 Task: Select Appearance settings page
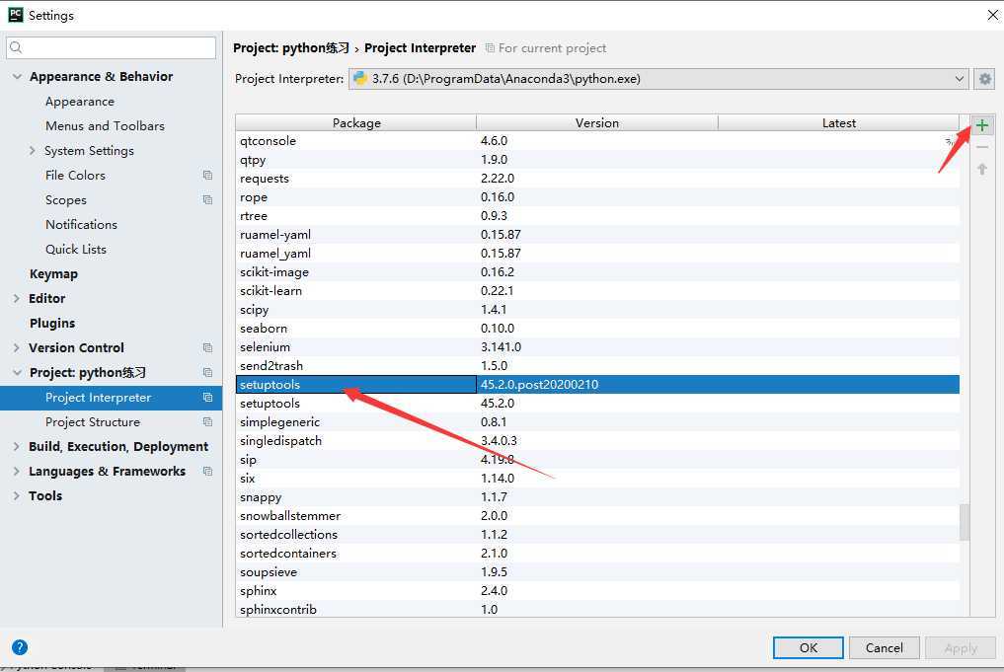pyautogui.click(x=79, y=101)
